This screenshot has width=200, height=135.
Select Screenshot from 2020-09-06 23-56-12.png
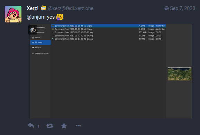108,26
